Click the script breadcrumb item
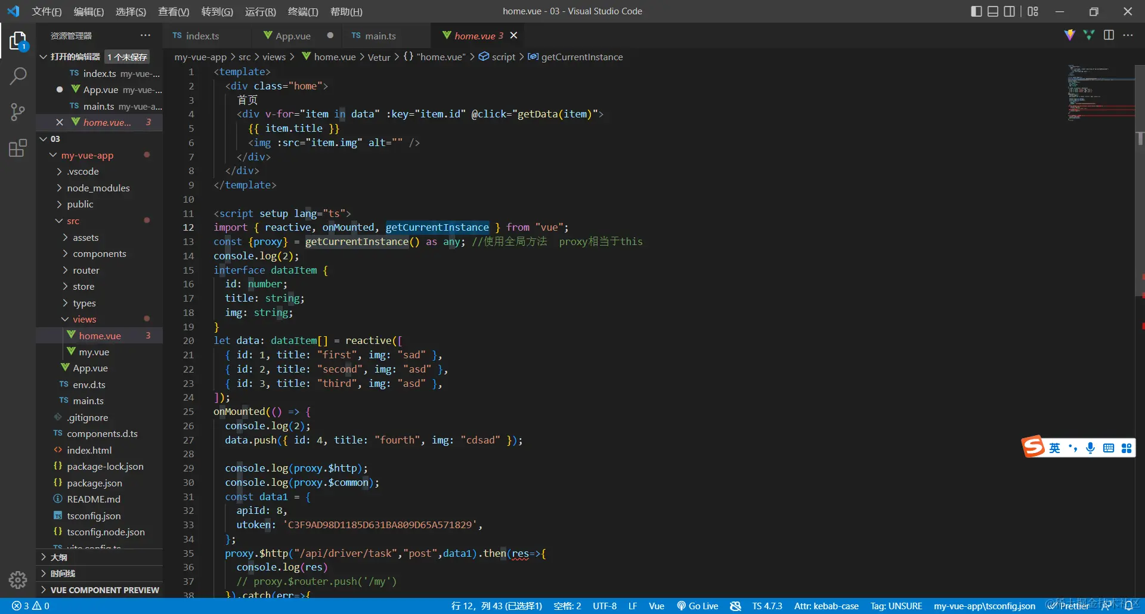The width and height of the screenshot is (1145, 614). click(x=497, y=57)
